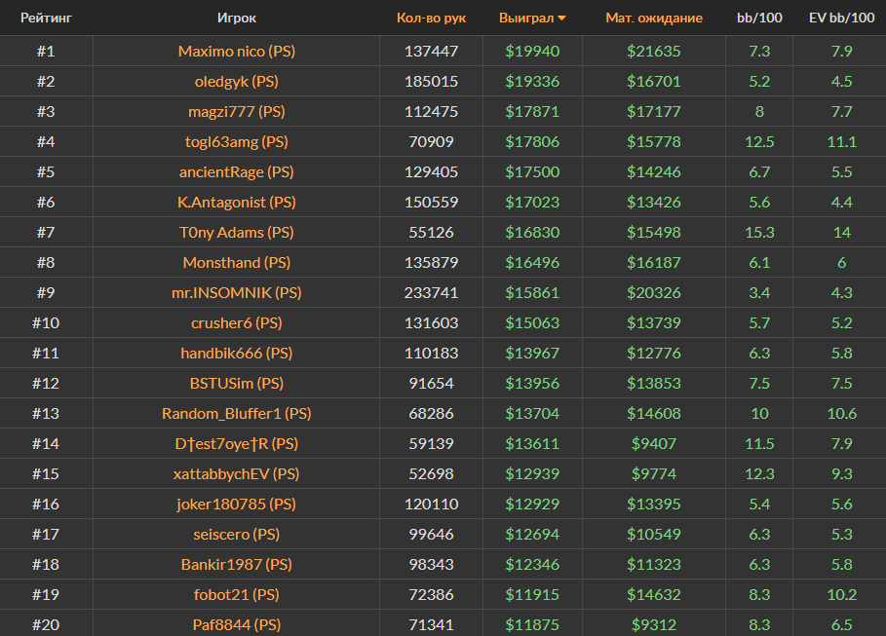Viewport: 886px width, 636px height.
Task: Open ancientRage (PS) player page
Action: pos(237,171)
